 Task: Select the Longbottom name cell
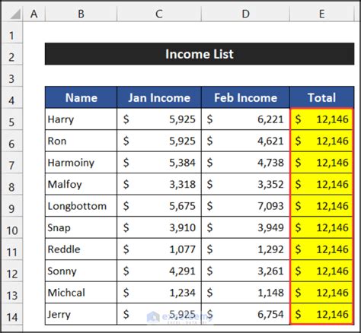[x=81, y=206]
